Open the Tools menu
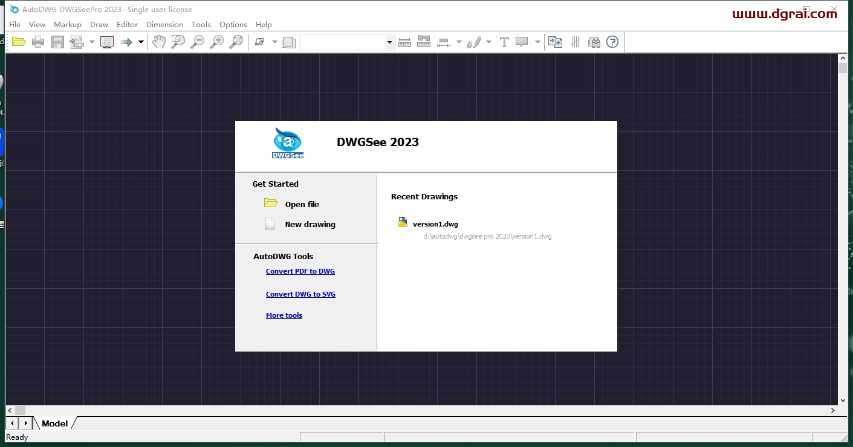Screen dimensions: 853x447 [201, 25]
